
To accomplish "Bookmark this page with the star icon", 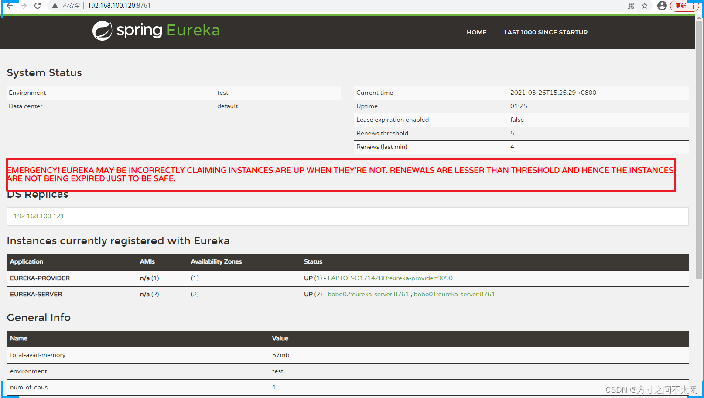I will 645,6.
